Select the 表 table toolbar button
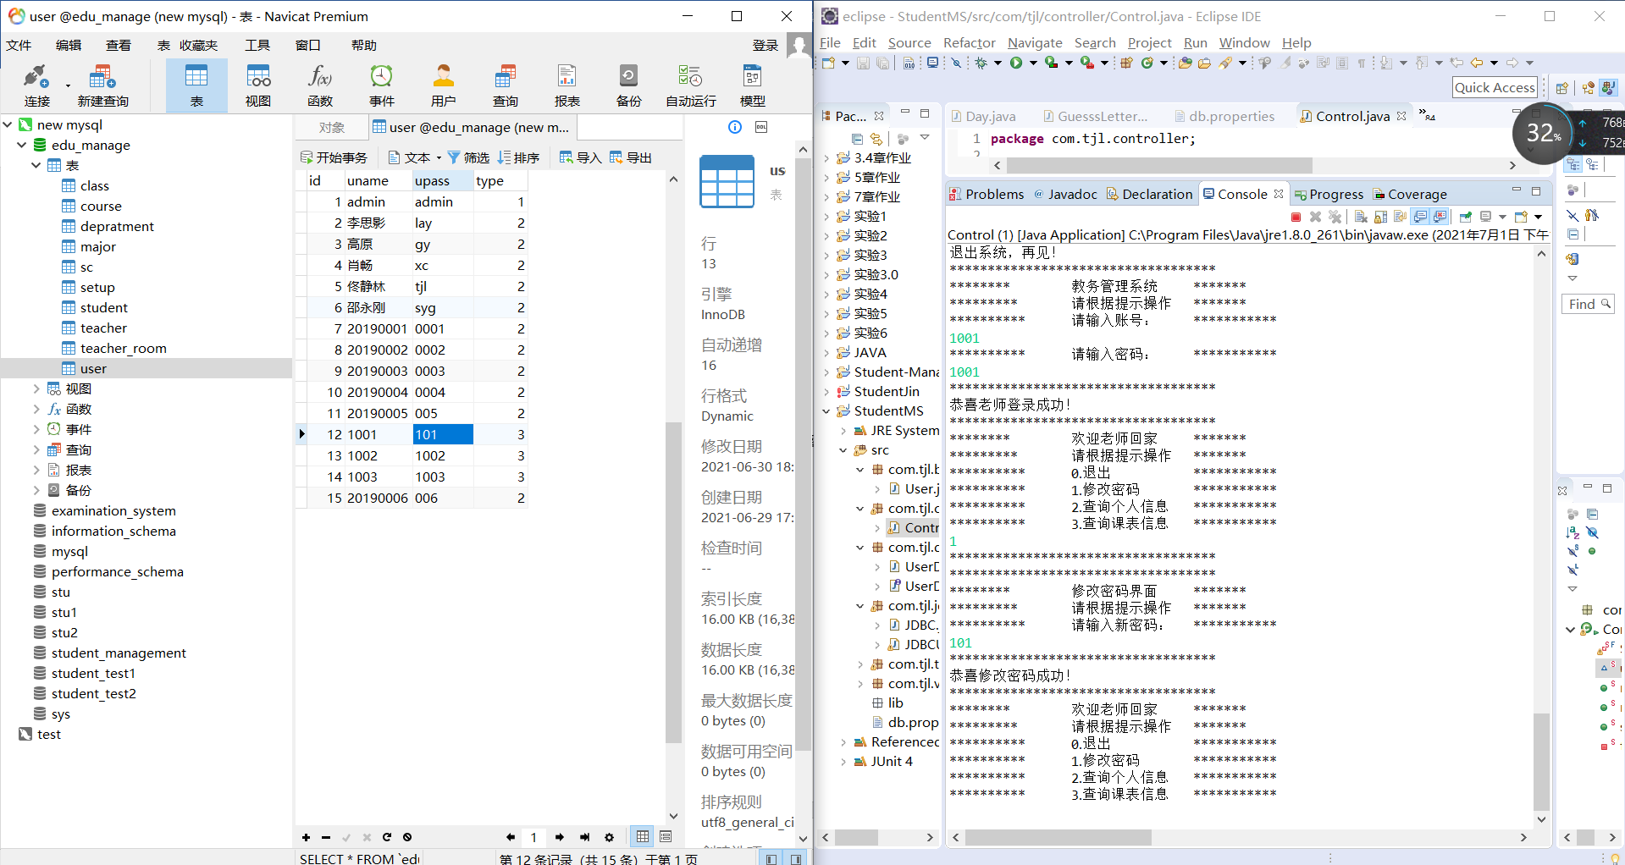This screenshot has height=865, width=1625. [x=196, y=85]
